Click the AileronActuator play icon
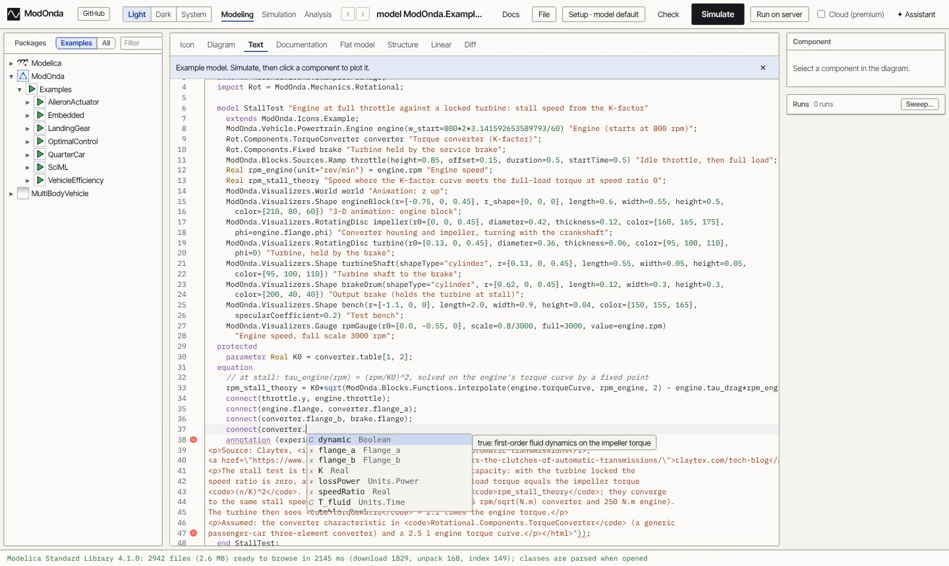Viewport: 949px width, 566px height. coord(40,102)
